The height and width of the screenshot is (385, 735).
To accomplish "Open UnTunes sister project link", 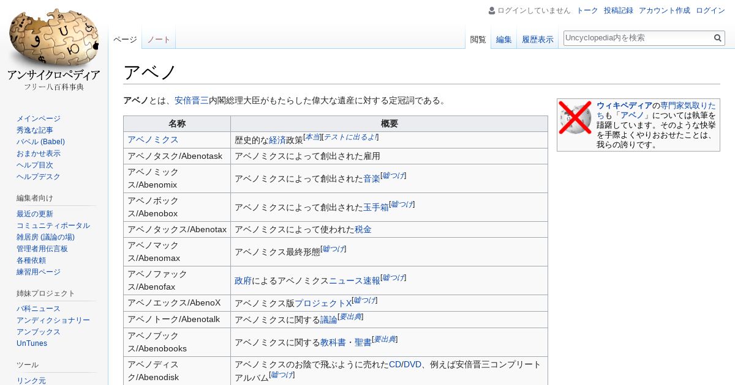I will point(32,343).
